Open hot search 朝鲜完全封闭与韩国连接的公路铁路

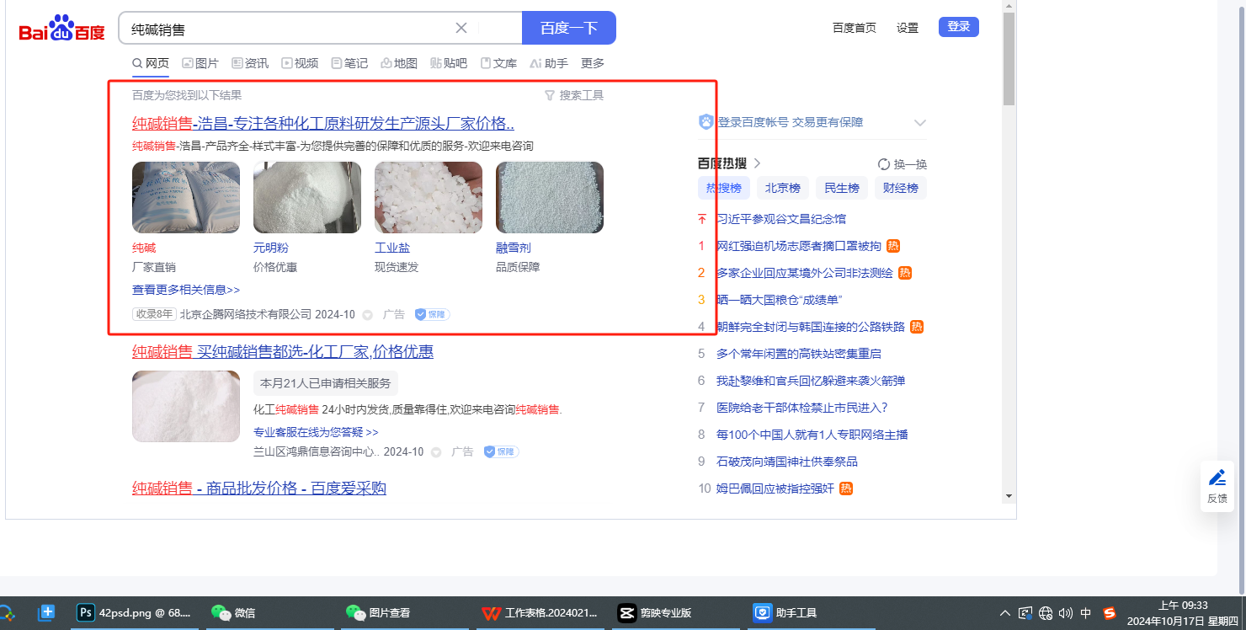tap(810, 327)
